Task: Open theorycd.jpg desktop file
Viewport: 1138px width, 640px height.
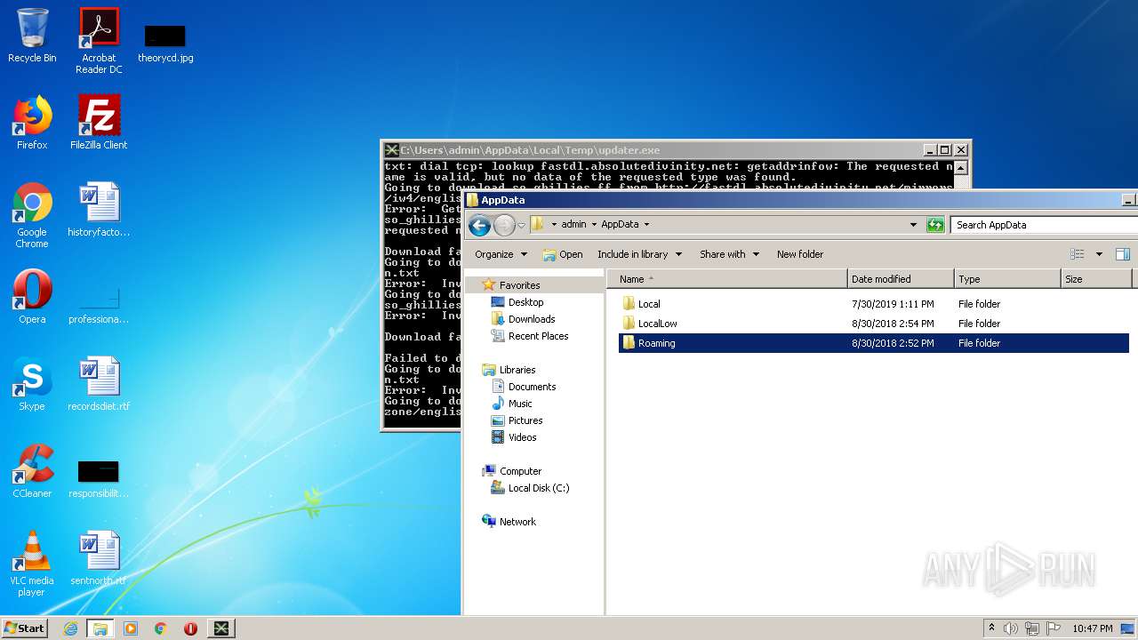Action: [165, 44]
